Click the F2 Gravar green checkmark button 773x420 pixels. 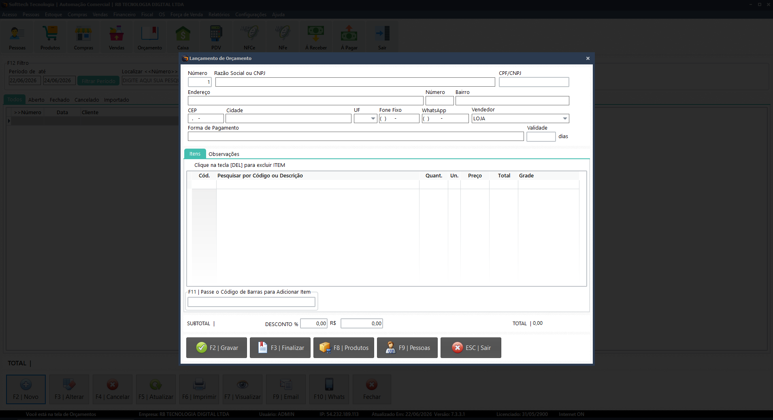217,348
